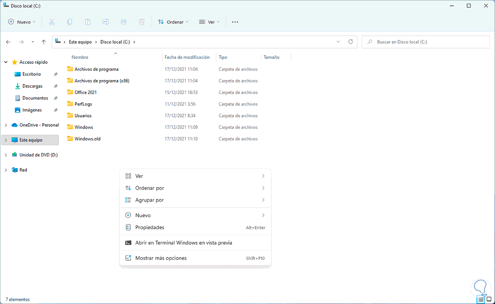Viewport: 495px width, 304px height.
Task: Click the Paste clipboard icon in toolbar
Action: click(88, 22)
